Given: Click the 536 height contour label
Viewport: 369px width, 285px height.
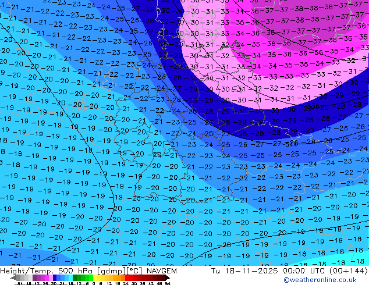Looking at the screenshot, I should coord(313,106).
